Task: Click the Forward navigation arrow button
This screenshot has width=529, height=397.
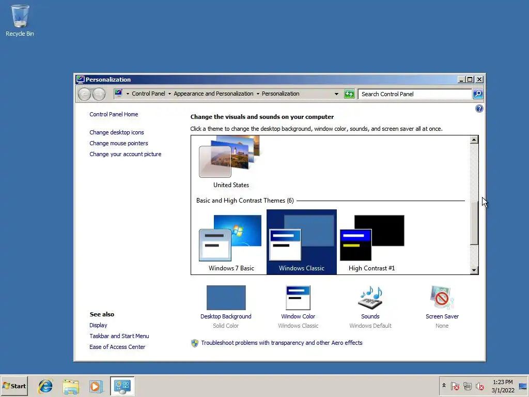Action: 99,94
